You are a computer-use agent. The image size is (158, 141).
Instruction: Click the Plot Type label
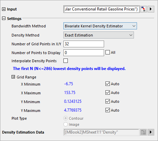click(19, 118)
